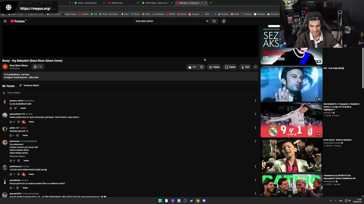This screenshot has width=364, height=204.
Task: Click the @meyuss_official username
Action: [16, 101]
